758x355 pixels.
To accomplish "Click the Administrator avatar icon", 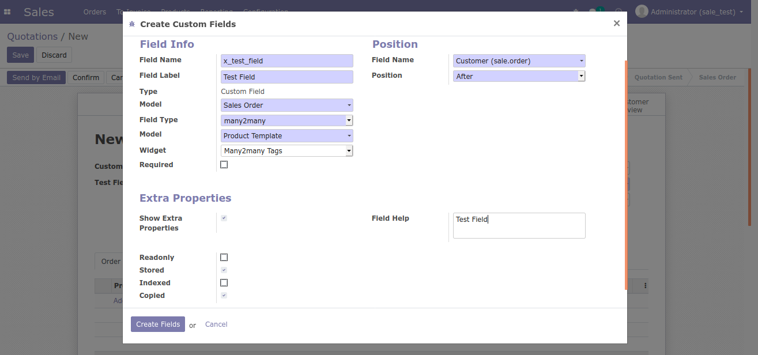I will pyautogui.click(x=642, y=12).
